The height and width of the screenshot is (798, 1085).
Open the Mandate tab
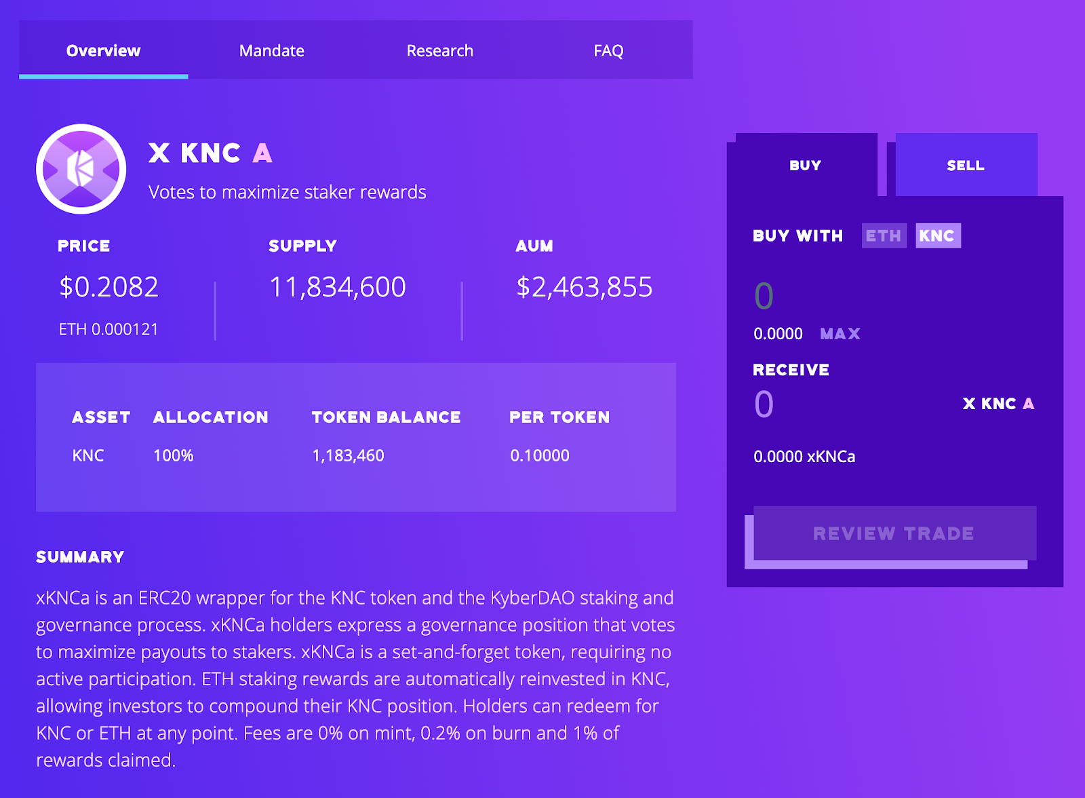tap(272, 51)
